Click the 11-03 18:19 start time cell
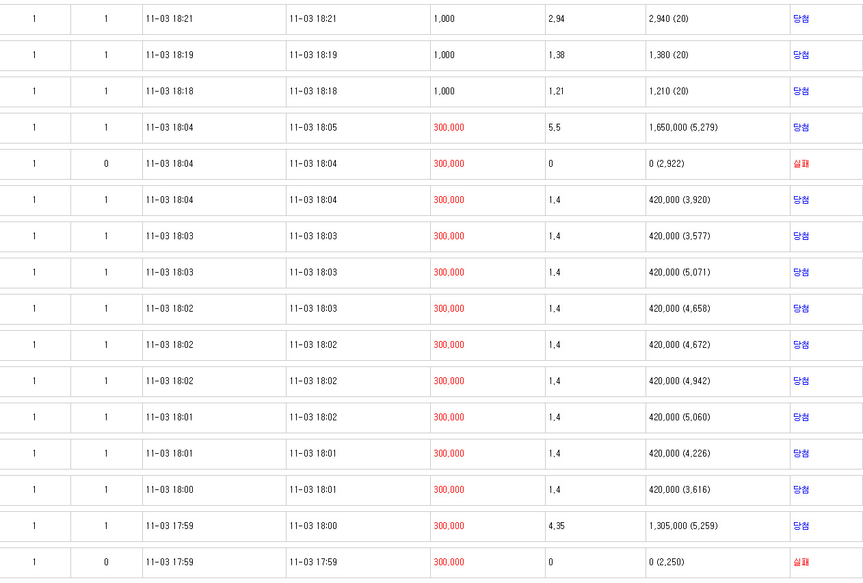The height and width of the screenshot is (583, 863). (214, 55)
